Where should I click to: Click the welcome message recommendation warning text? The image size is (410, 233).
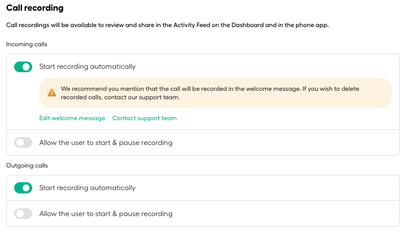(210, 93)
